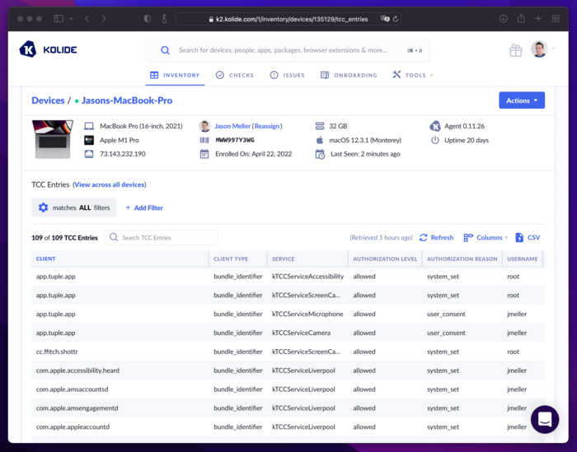Click the Kolide logo

click(48, 49)
